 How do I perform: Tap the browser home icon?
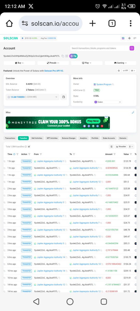pyautogui.click(x=9, y=23)
